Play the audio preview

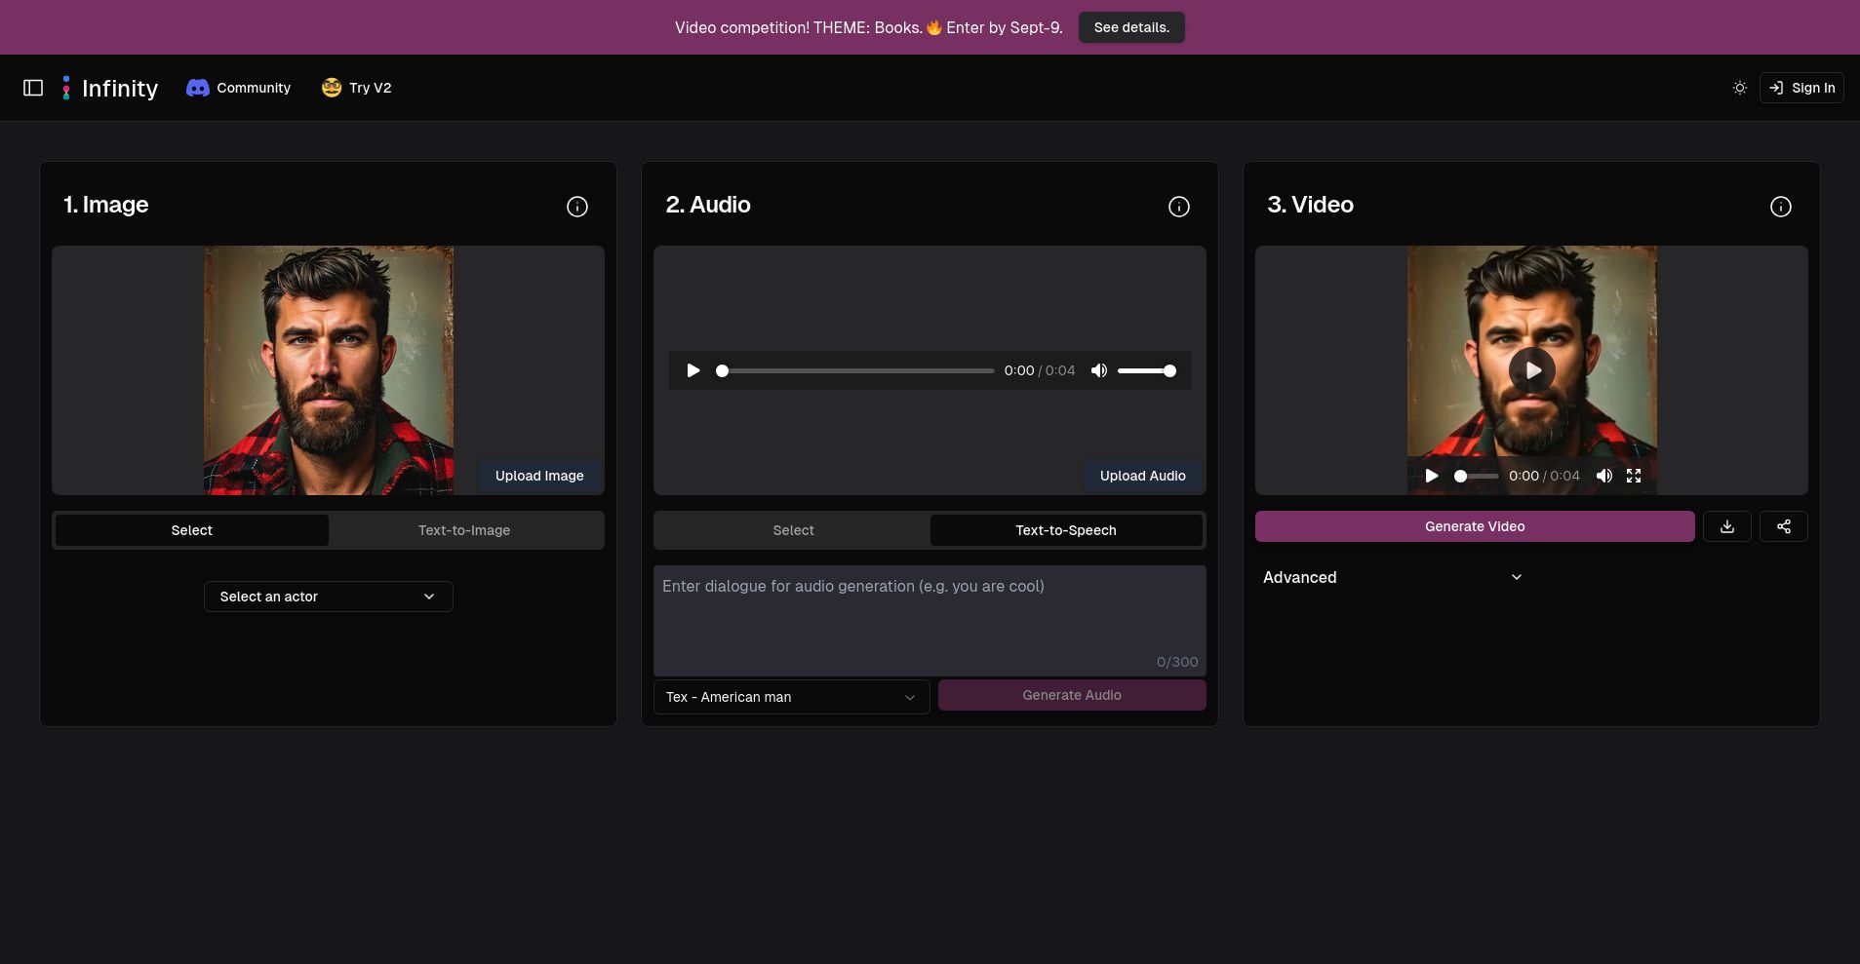pos(693,370)
